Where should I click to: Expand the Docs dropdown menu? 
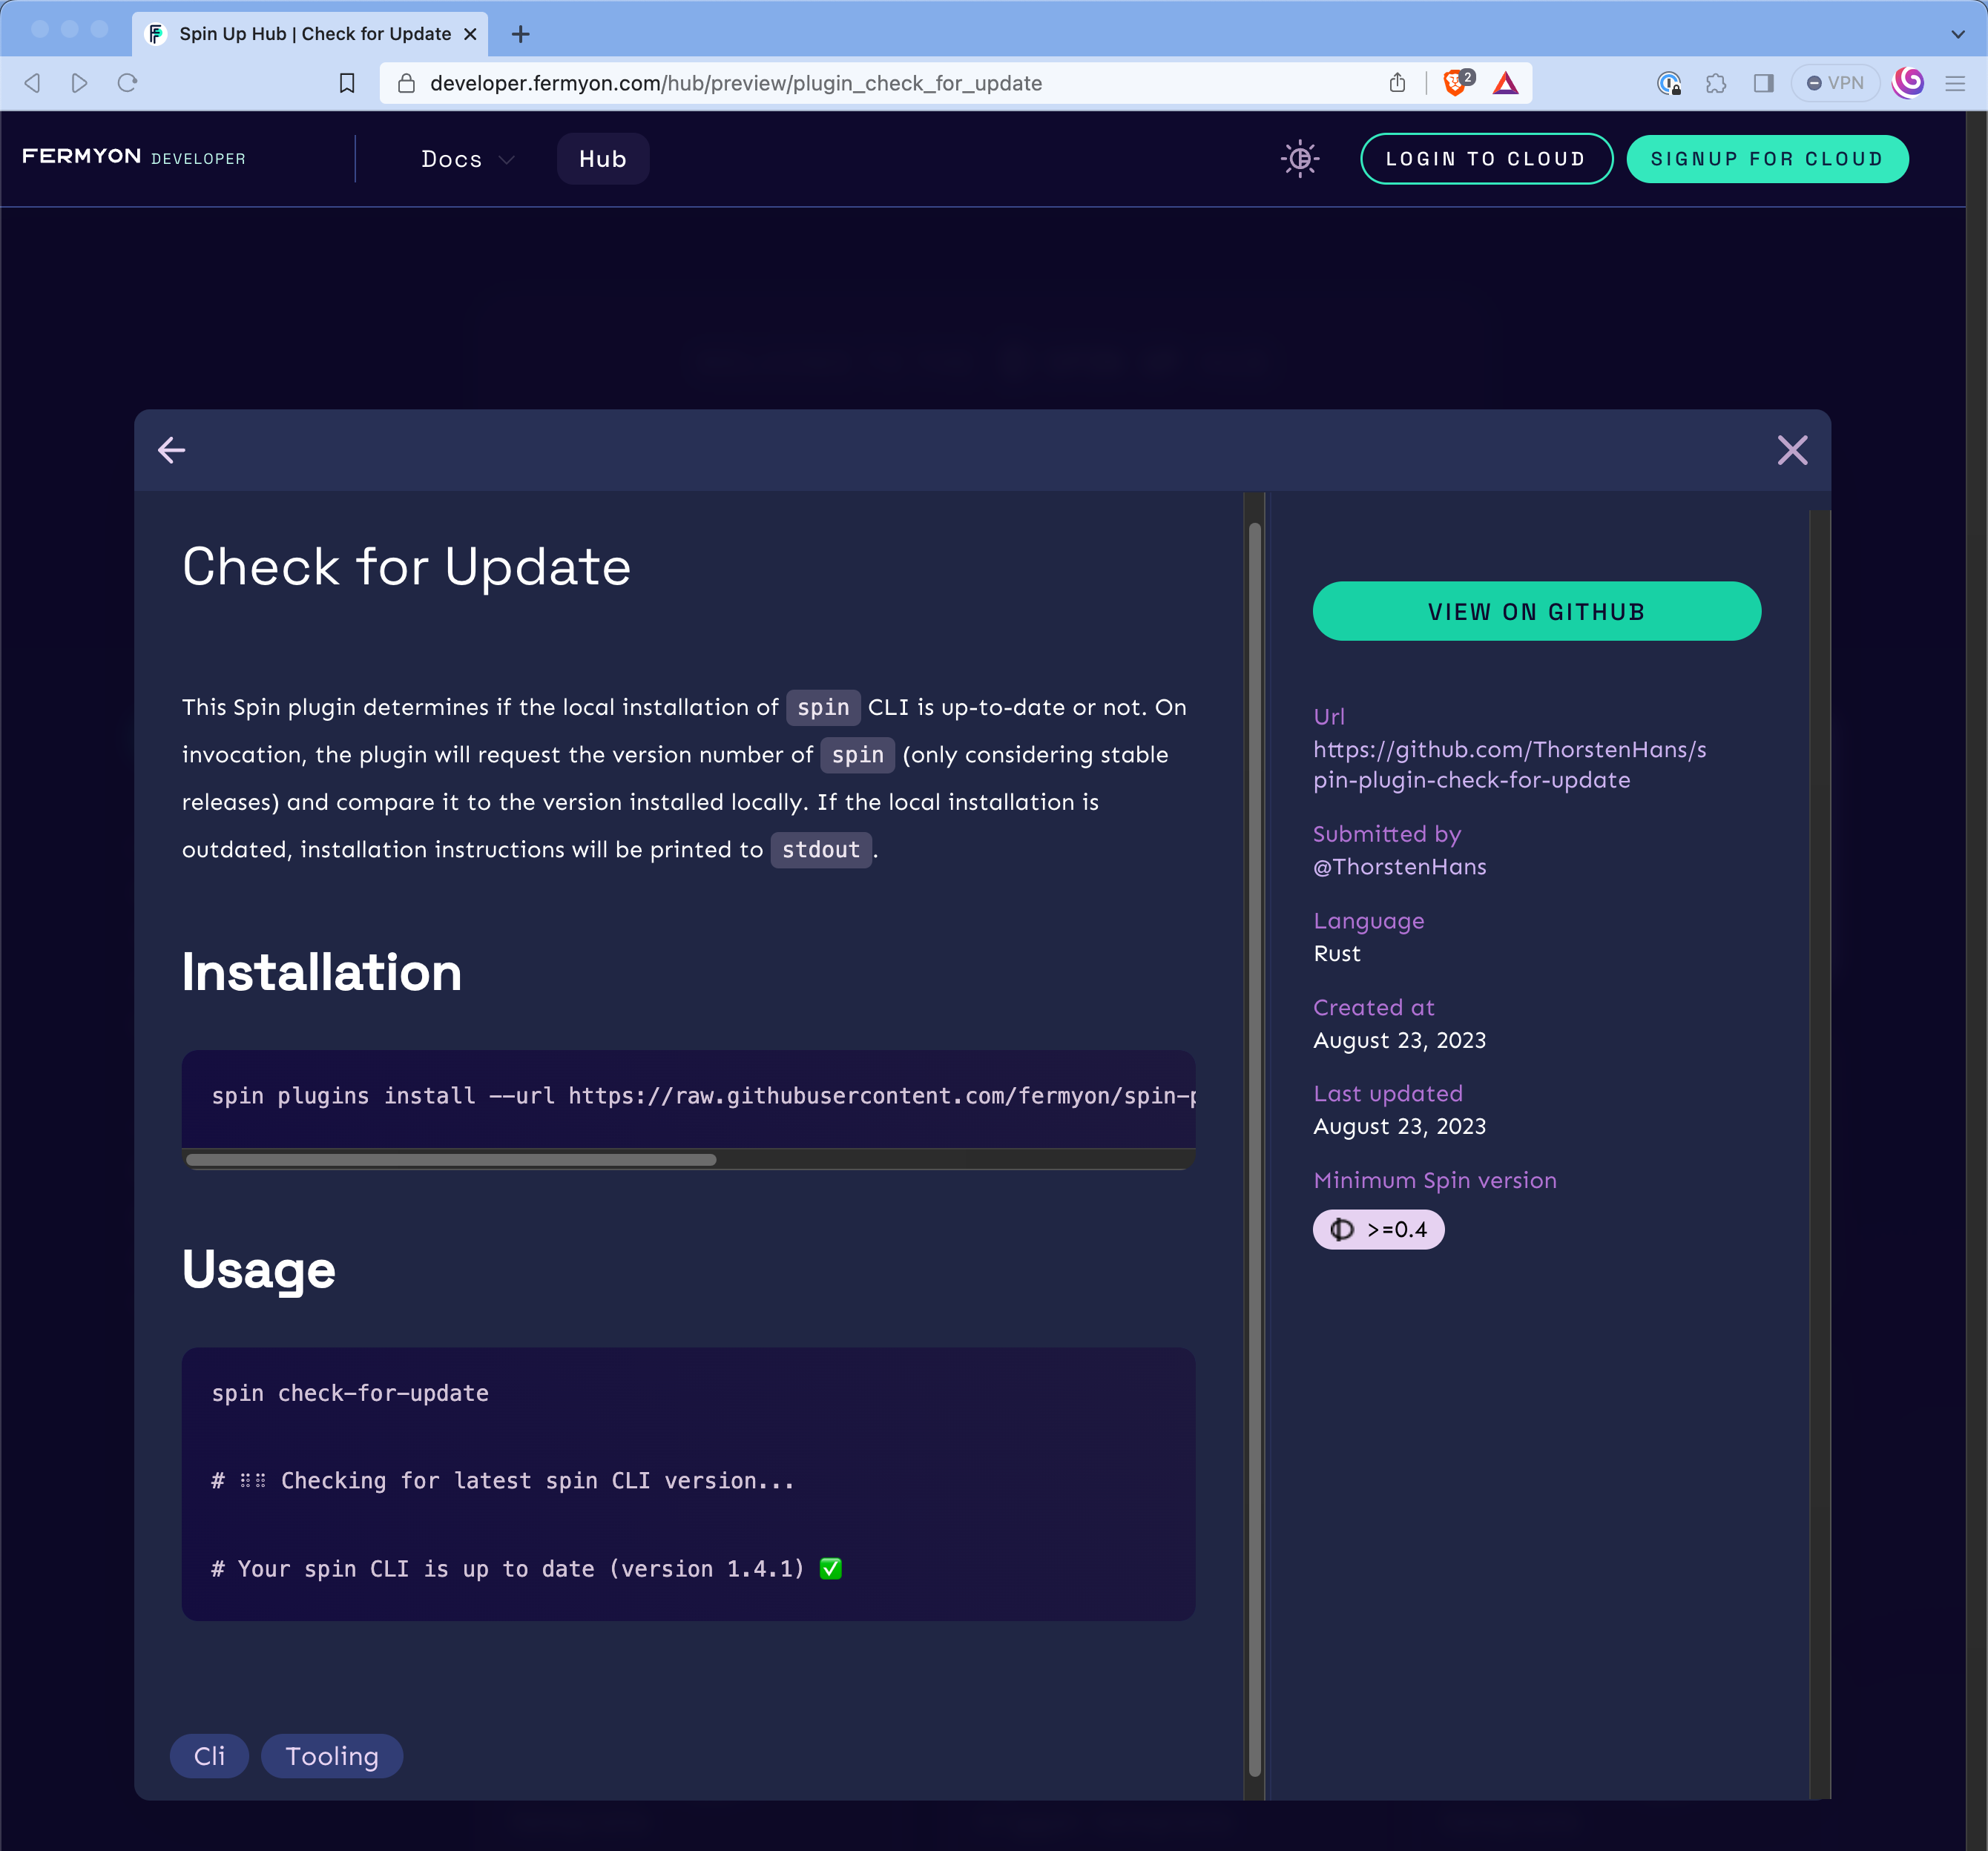pyautogui.click(x=467, y=159)
